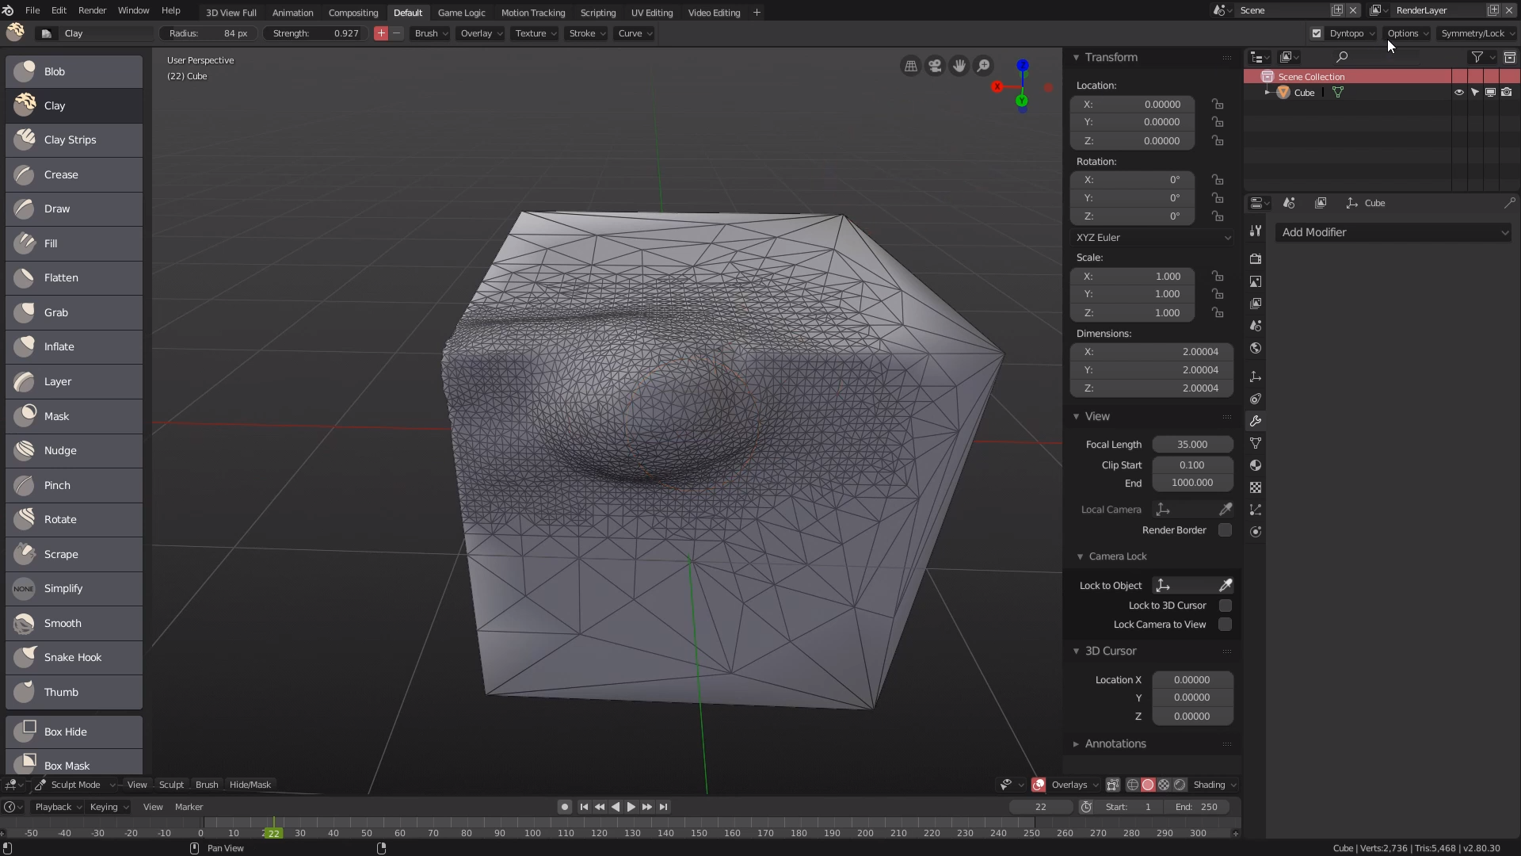Image resolution: width=1521 pixels, height=856 pixels.
Task: Toggle the Cube visibility eye icon
Action: point(1458,93)
